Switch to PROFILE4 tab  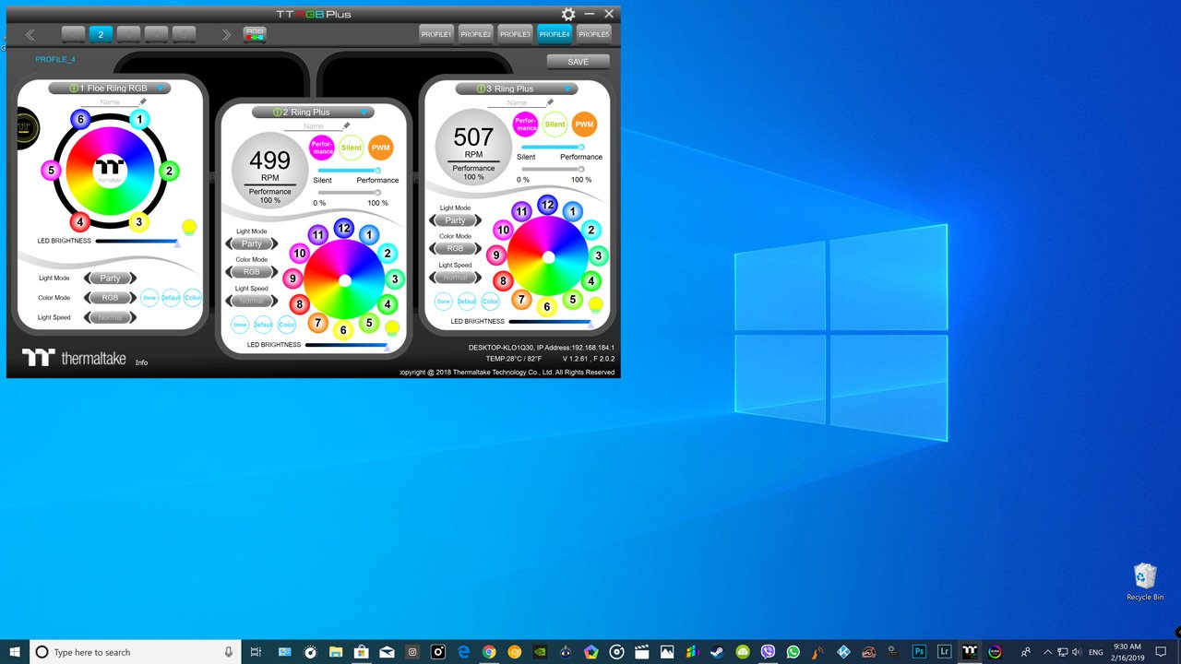pyautogui.click(x=555, y=34)
